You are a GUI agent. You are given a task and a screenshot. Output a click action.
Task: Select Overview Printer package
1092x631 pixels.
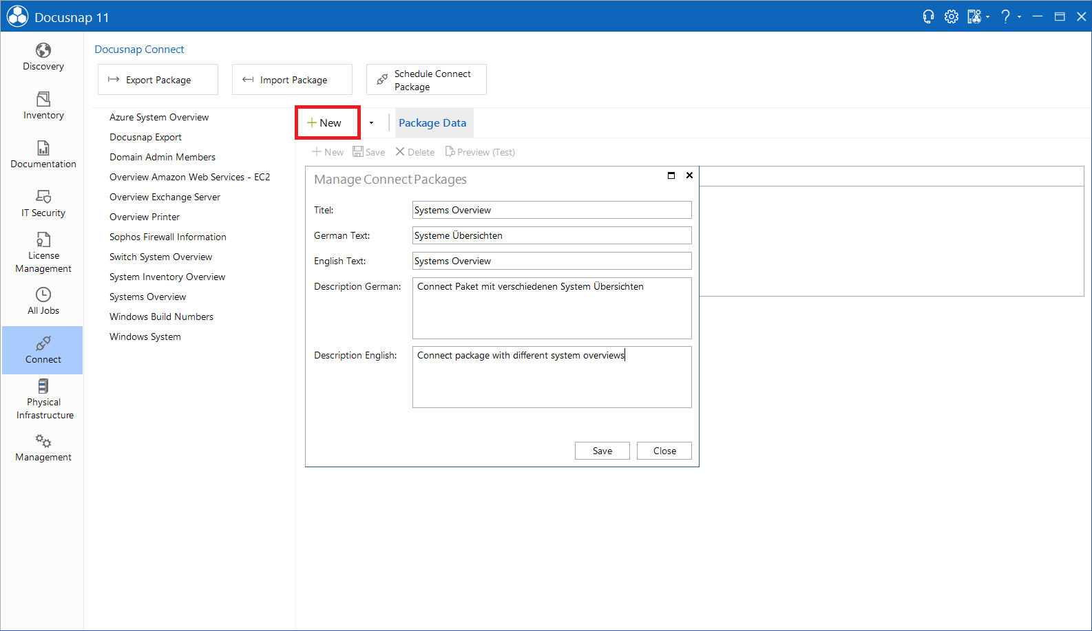tap(145, 217)
